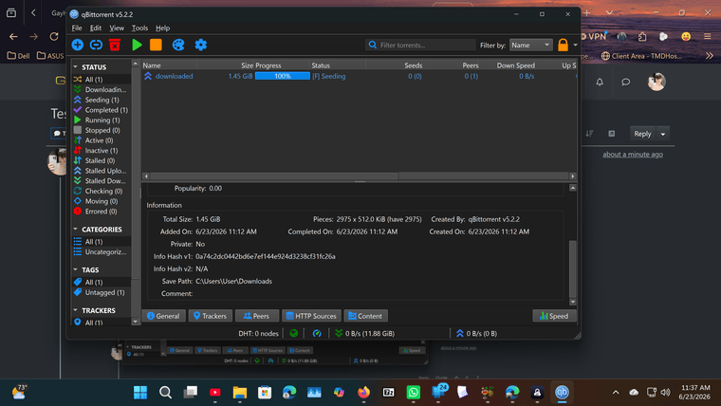721x406 pixels.
Task: Click the orange lock UI icon
Action: pos(563,45)
